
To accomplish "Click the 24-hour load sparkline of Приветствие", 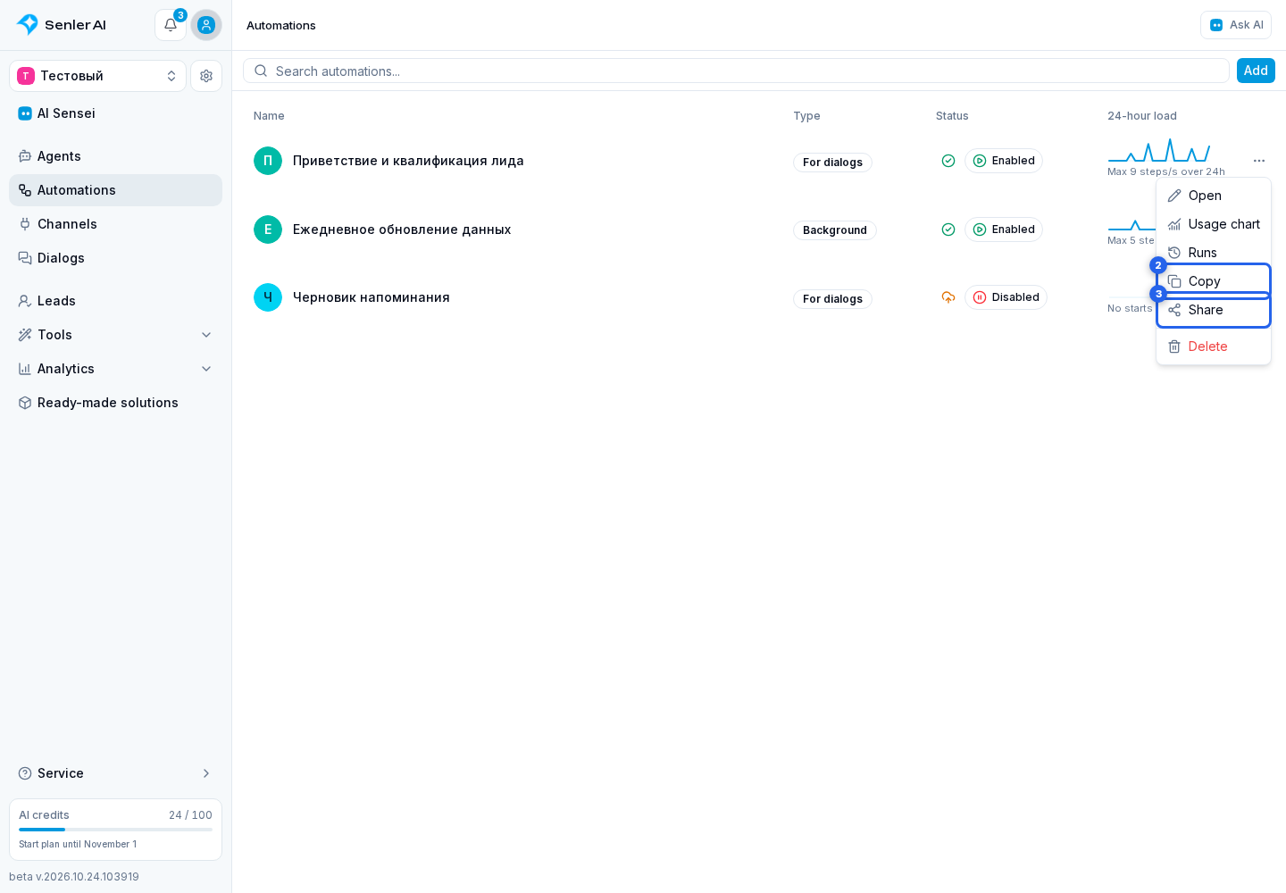I will [1159, 150].
